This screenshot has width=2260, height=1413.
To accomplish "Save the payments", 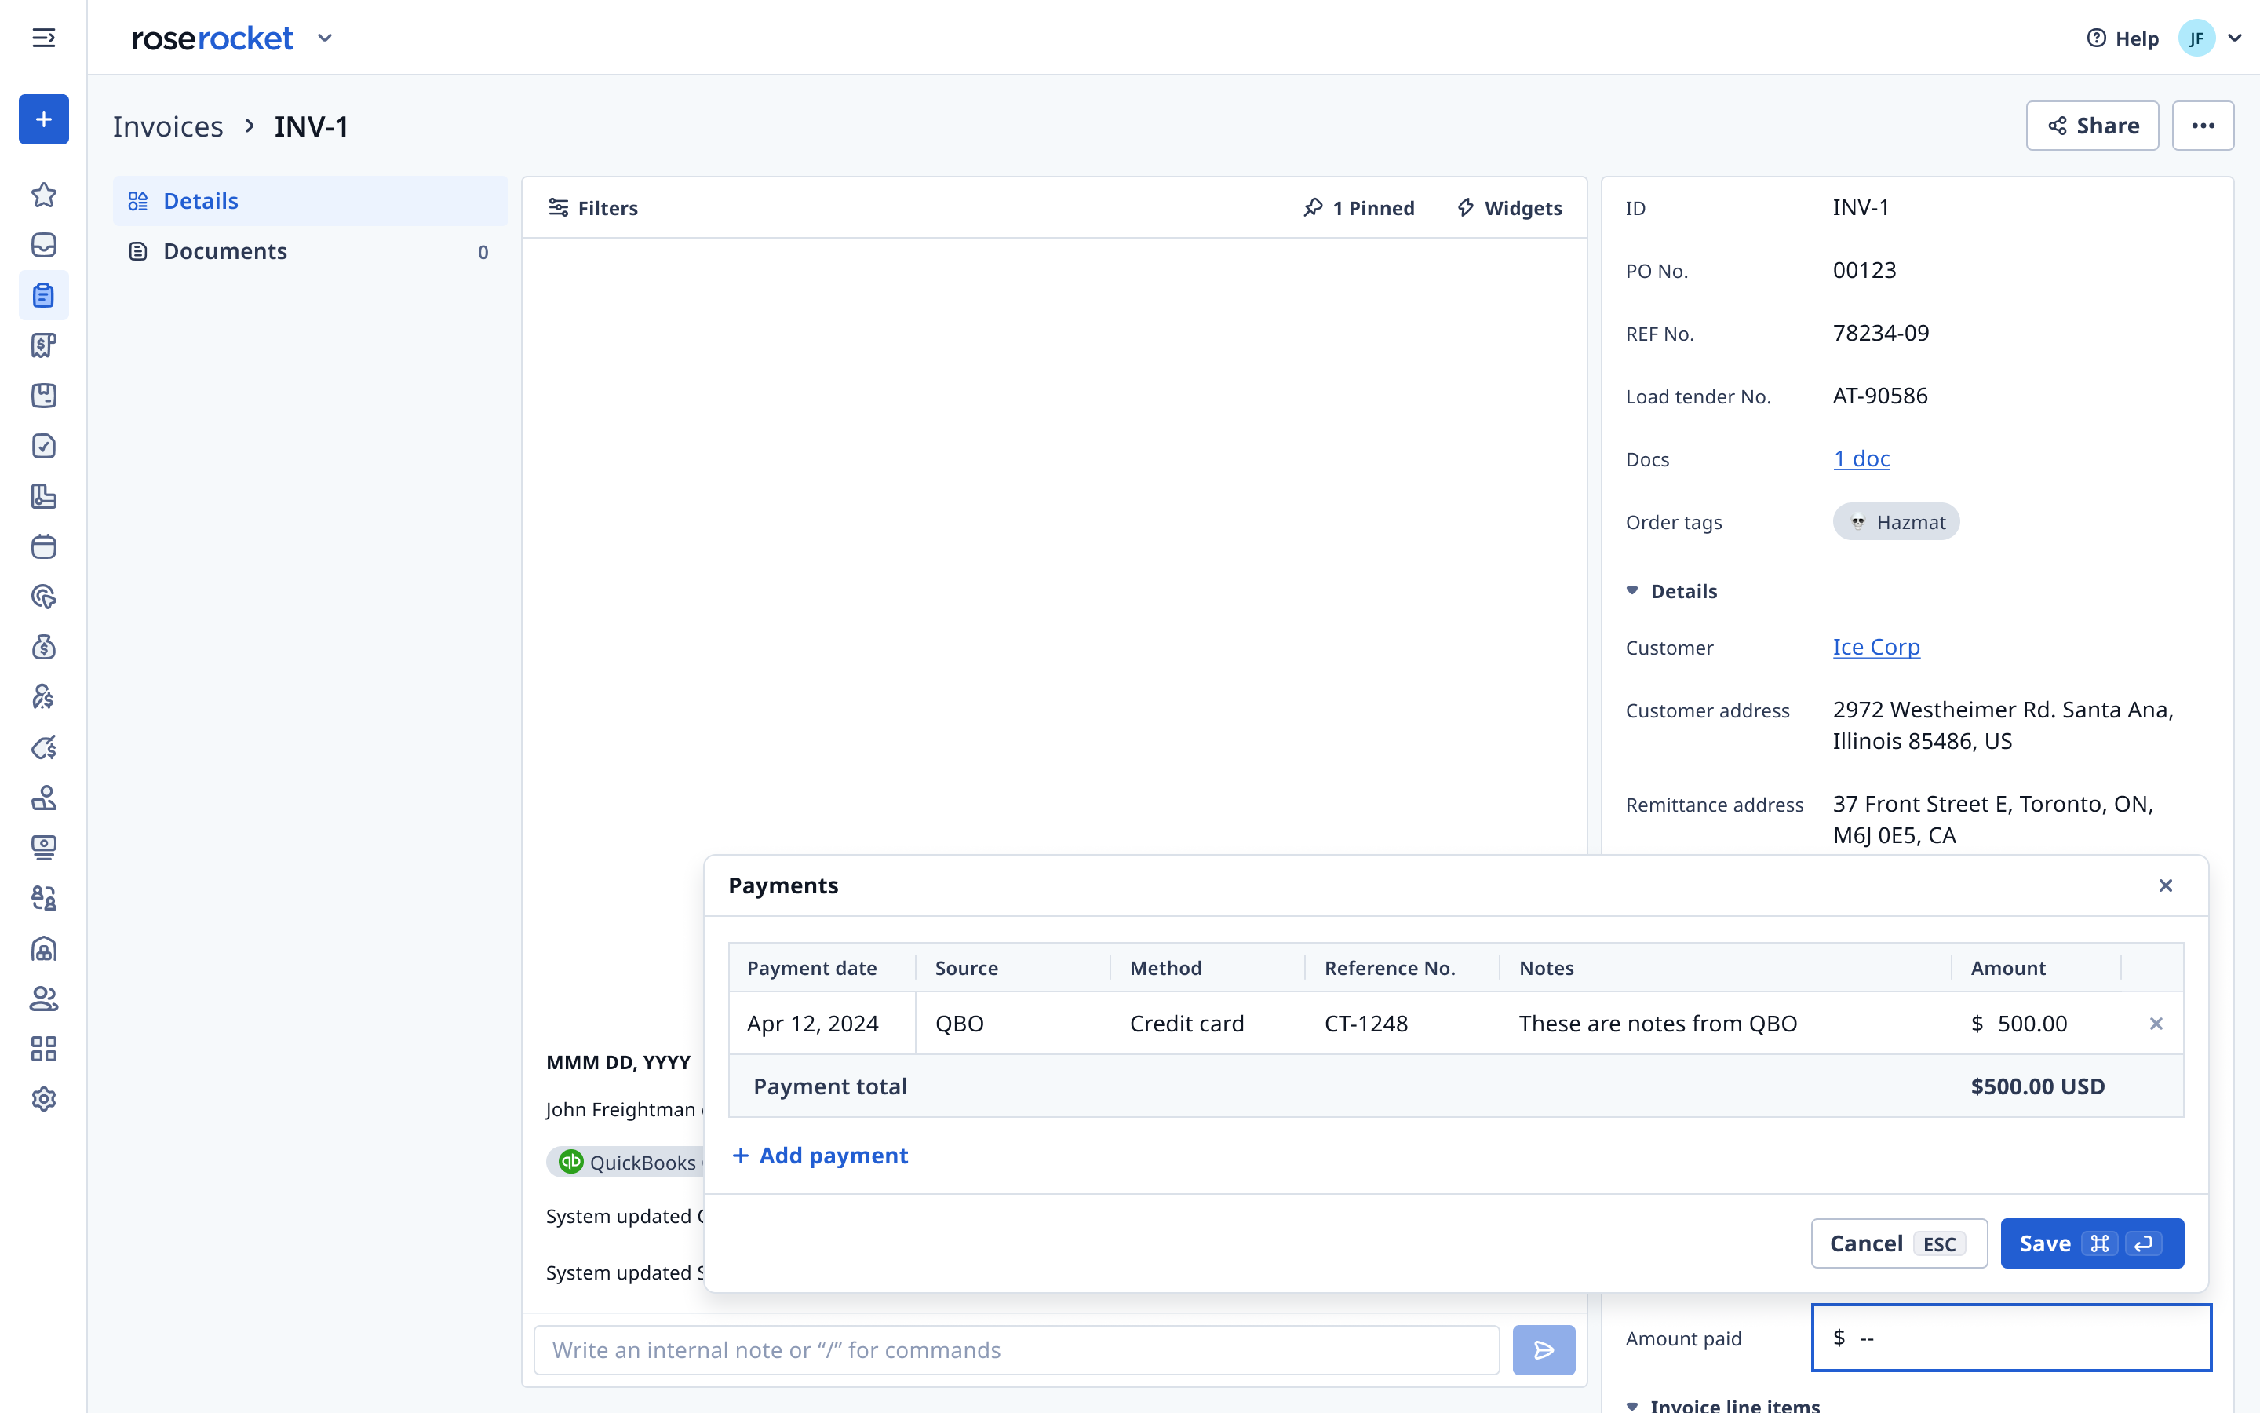I will (2092, 1243).
